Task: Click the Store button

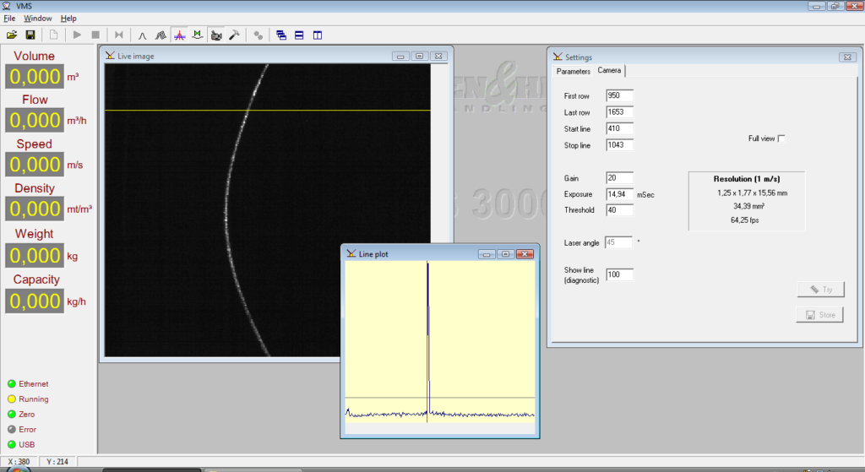Action: 820,315
